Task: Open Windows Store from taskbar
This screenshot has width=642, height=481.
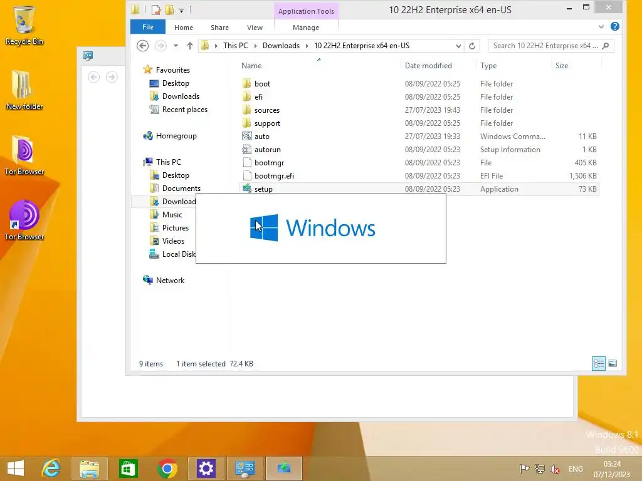Action: [x=128, y=468]
